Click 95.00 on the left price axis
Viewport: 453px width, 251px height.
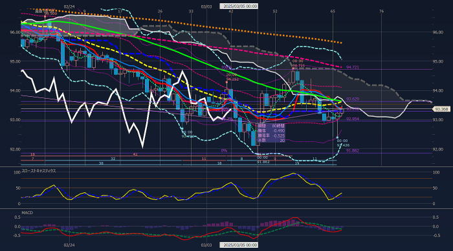point(15,61)
